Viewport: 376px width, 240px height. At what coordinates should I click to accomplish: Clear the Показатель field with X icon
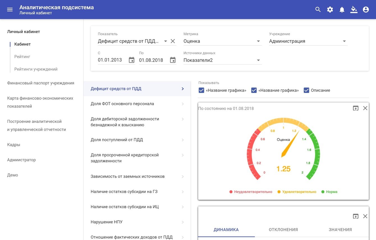point(173,41)
